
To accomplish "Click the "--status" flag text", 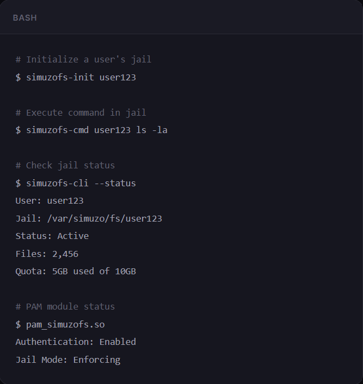I will pyautogui.click(x=115, y=183).
